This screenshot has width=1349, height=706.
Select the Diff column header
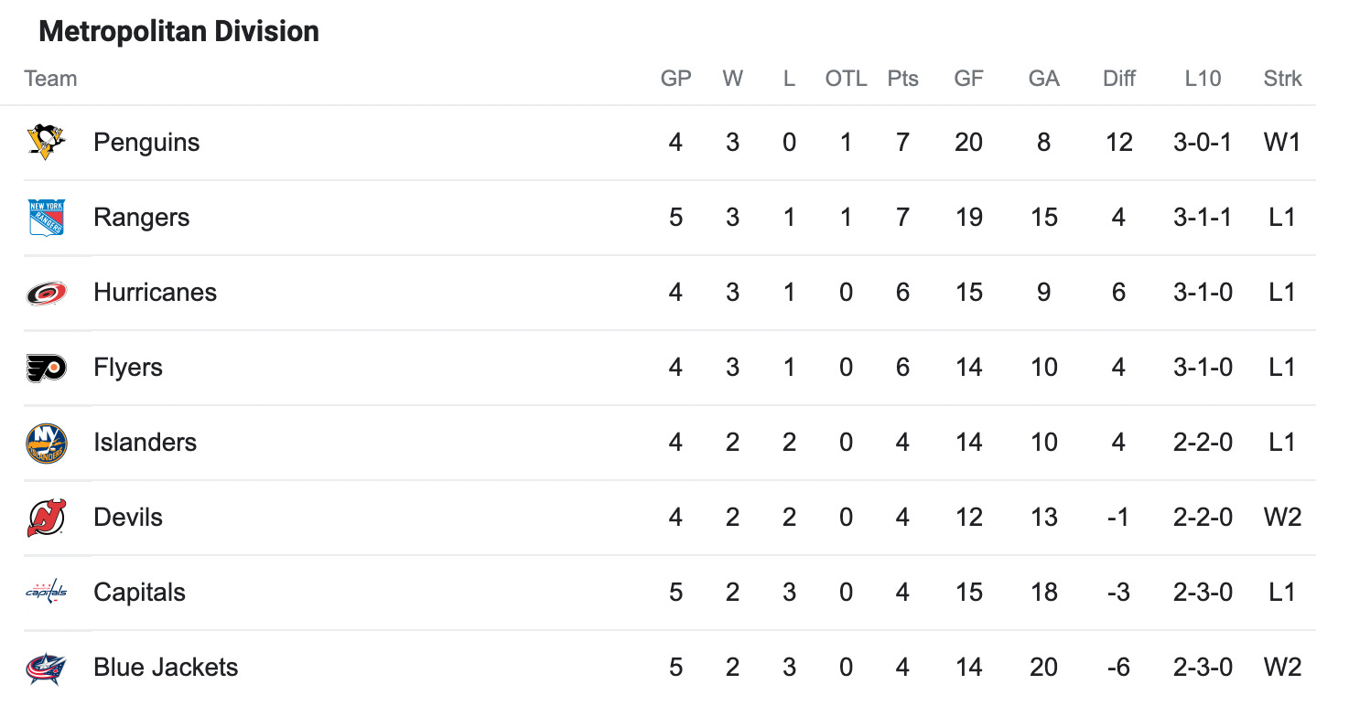pos(1119,79)
